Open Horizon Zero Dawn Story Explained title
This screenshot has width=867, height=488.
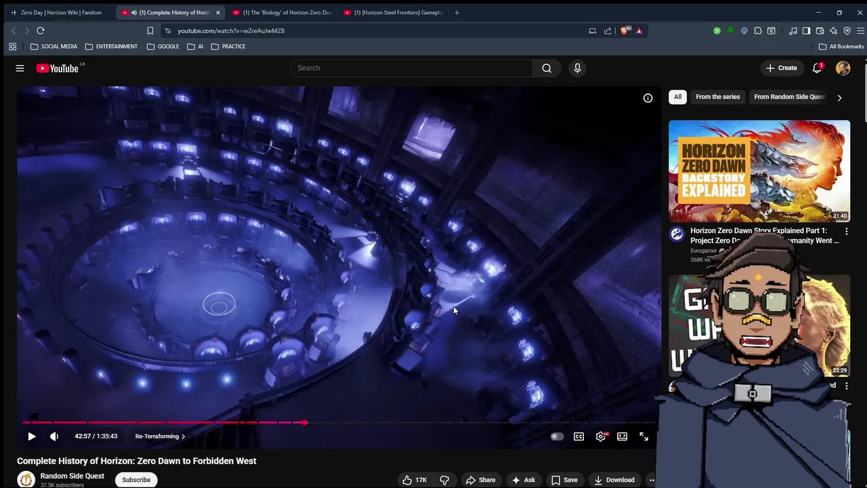764,235
